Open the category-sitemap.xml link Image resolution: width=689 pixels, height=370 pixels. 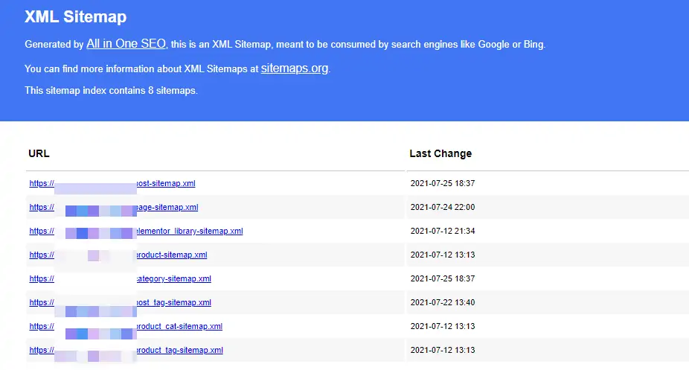point(175,278)
